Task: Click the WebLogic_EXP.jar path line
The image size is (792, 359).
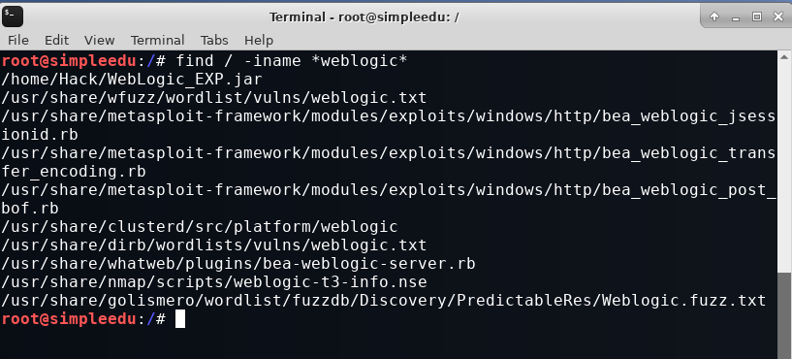Action: (132, 79)
